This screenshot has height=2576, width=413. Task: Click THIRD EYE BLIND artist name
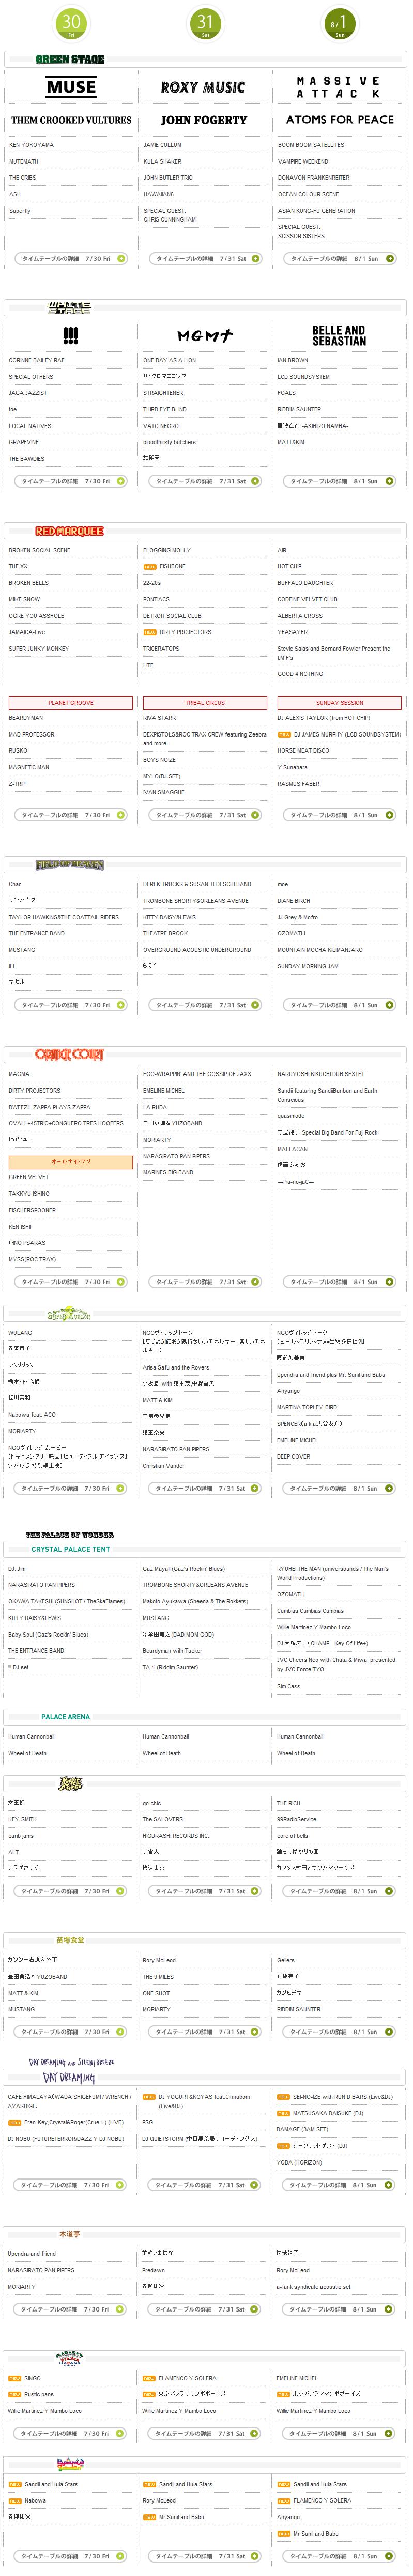click(164, 409)
